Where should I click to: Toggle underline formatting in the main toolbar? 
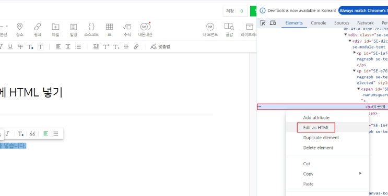[x=10, y=47]
